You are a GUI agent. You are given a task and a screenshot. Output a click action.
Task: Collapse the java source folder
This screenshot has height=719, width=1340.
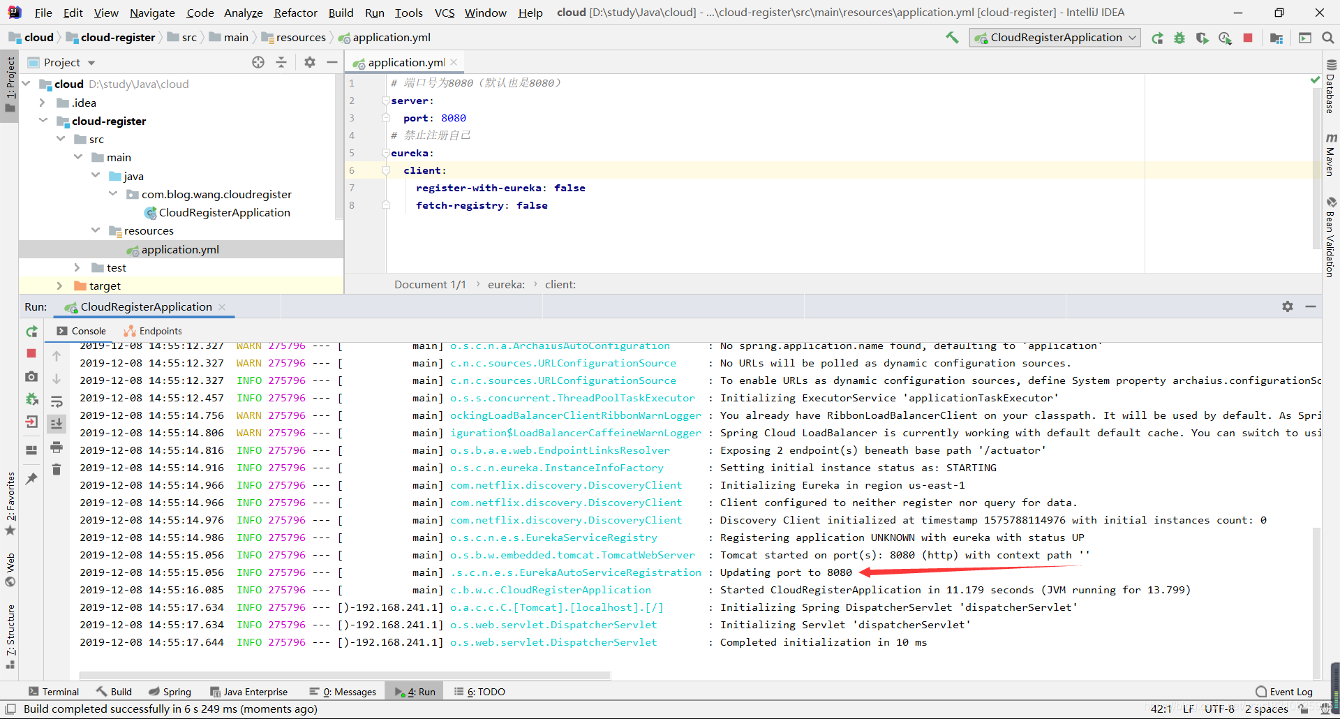click(x=96, y=176)
